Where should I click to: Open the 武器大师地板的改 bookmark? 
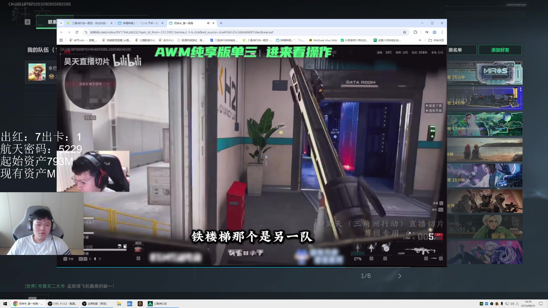tap(387, 40)
